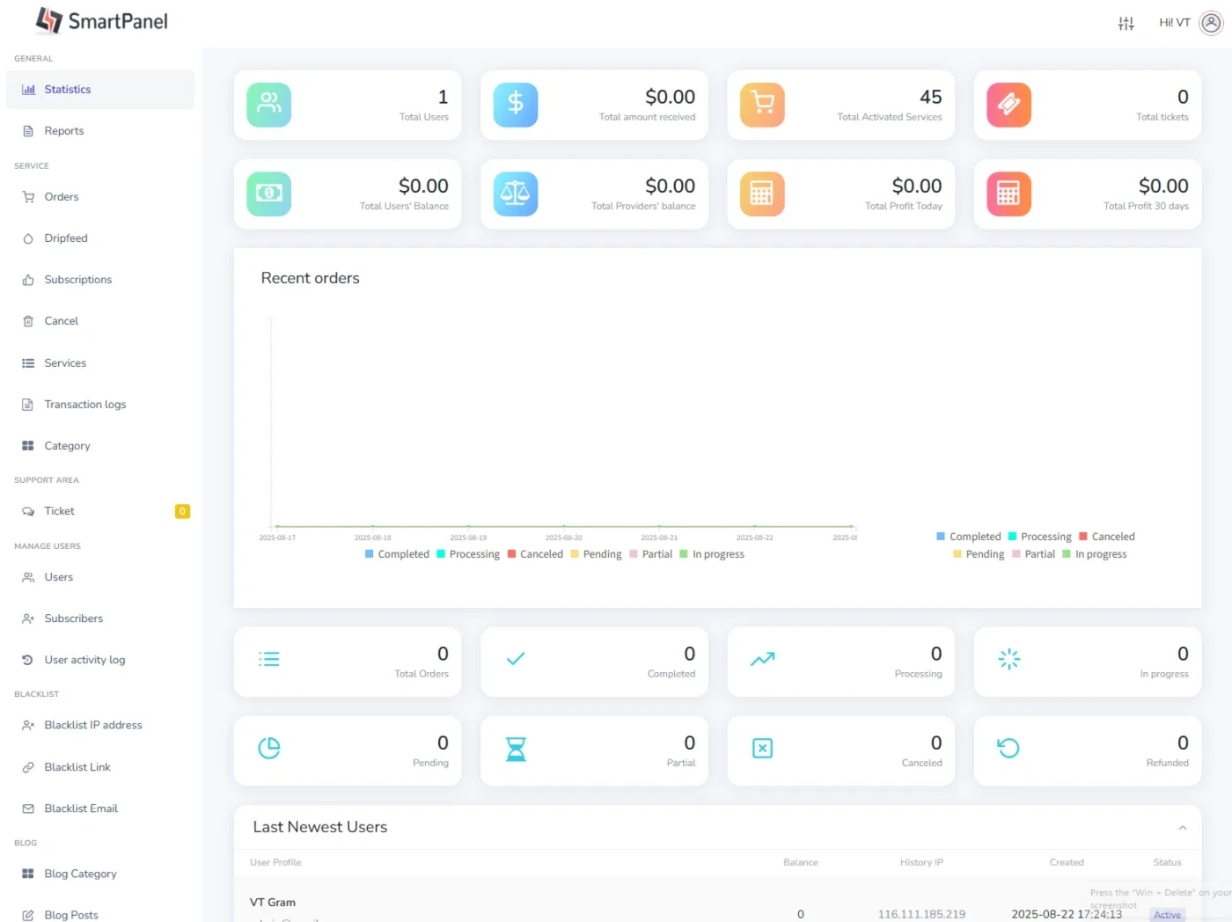
Task: Toggle Completed series in right chart legend
Action: point(969,537)
